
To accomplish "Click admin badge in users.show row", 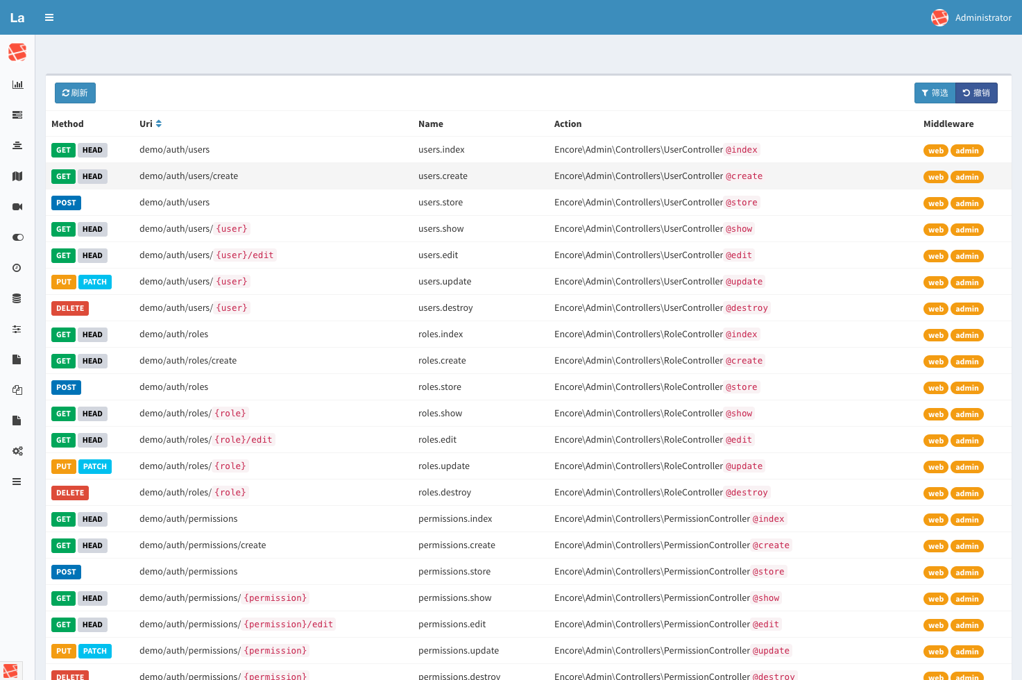I will [x=966, y=230].
